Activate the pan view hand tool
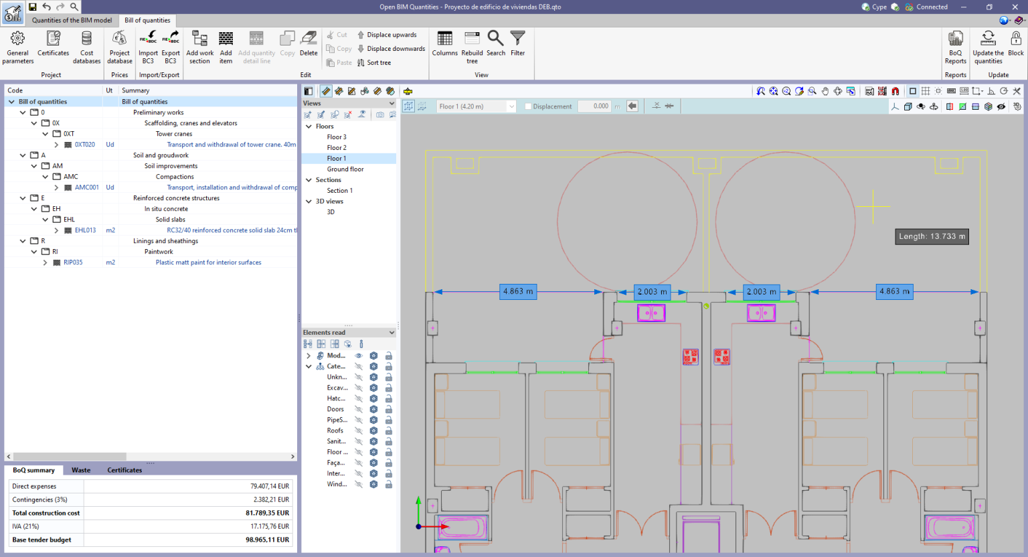The image size is (1028, 557). pyautogui.click(x=825, y=91)
